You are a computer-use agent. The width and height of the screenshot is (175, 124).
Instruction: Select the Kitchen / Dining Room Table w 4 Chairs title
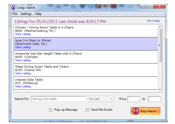pos(44,28)
